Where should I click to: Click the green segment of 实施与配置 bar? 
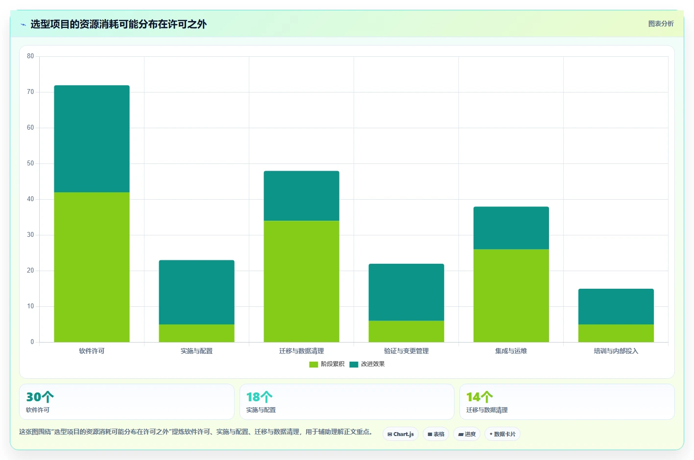[x=196, y=333]
